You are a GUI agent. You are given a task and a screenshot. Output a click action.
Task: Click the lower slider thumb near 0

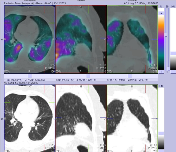(x=169, y=69)
